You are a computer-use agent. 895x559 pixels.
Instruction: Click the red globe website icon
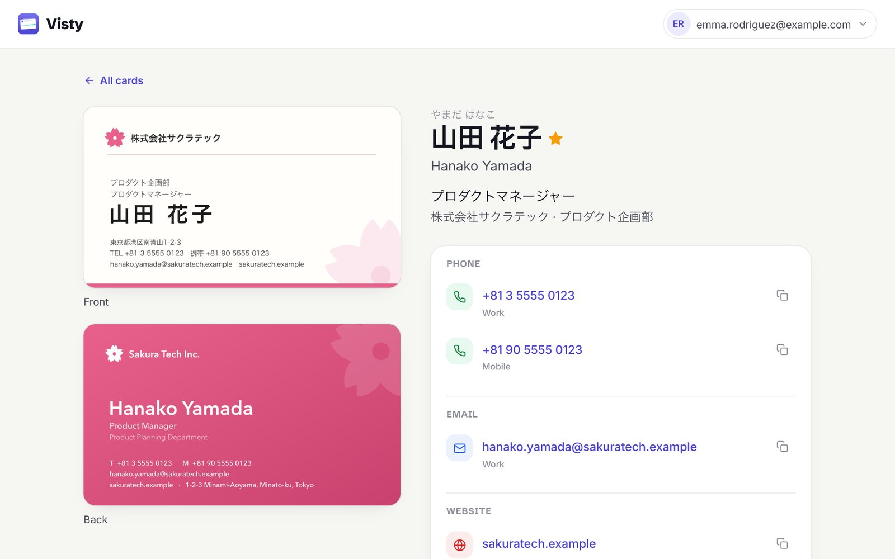tap(460, 545)
